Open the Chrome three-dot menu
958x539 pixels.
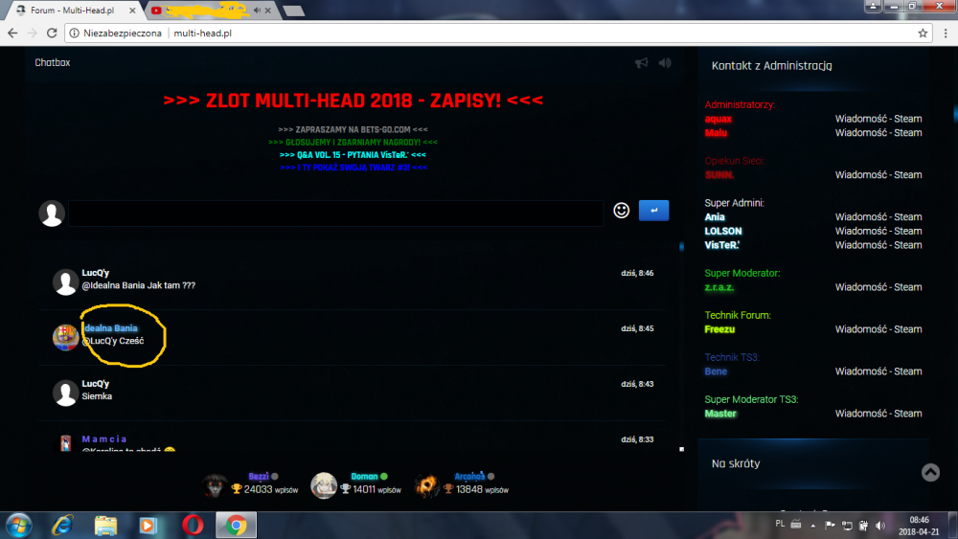945,33
